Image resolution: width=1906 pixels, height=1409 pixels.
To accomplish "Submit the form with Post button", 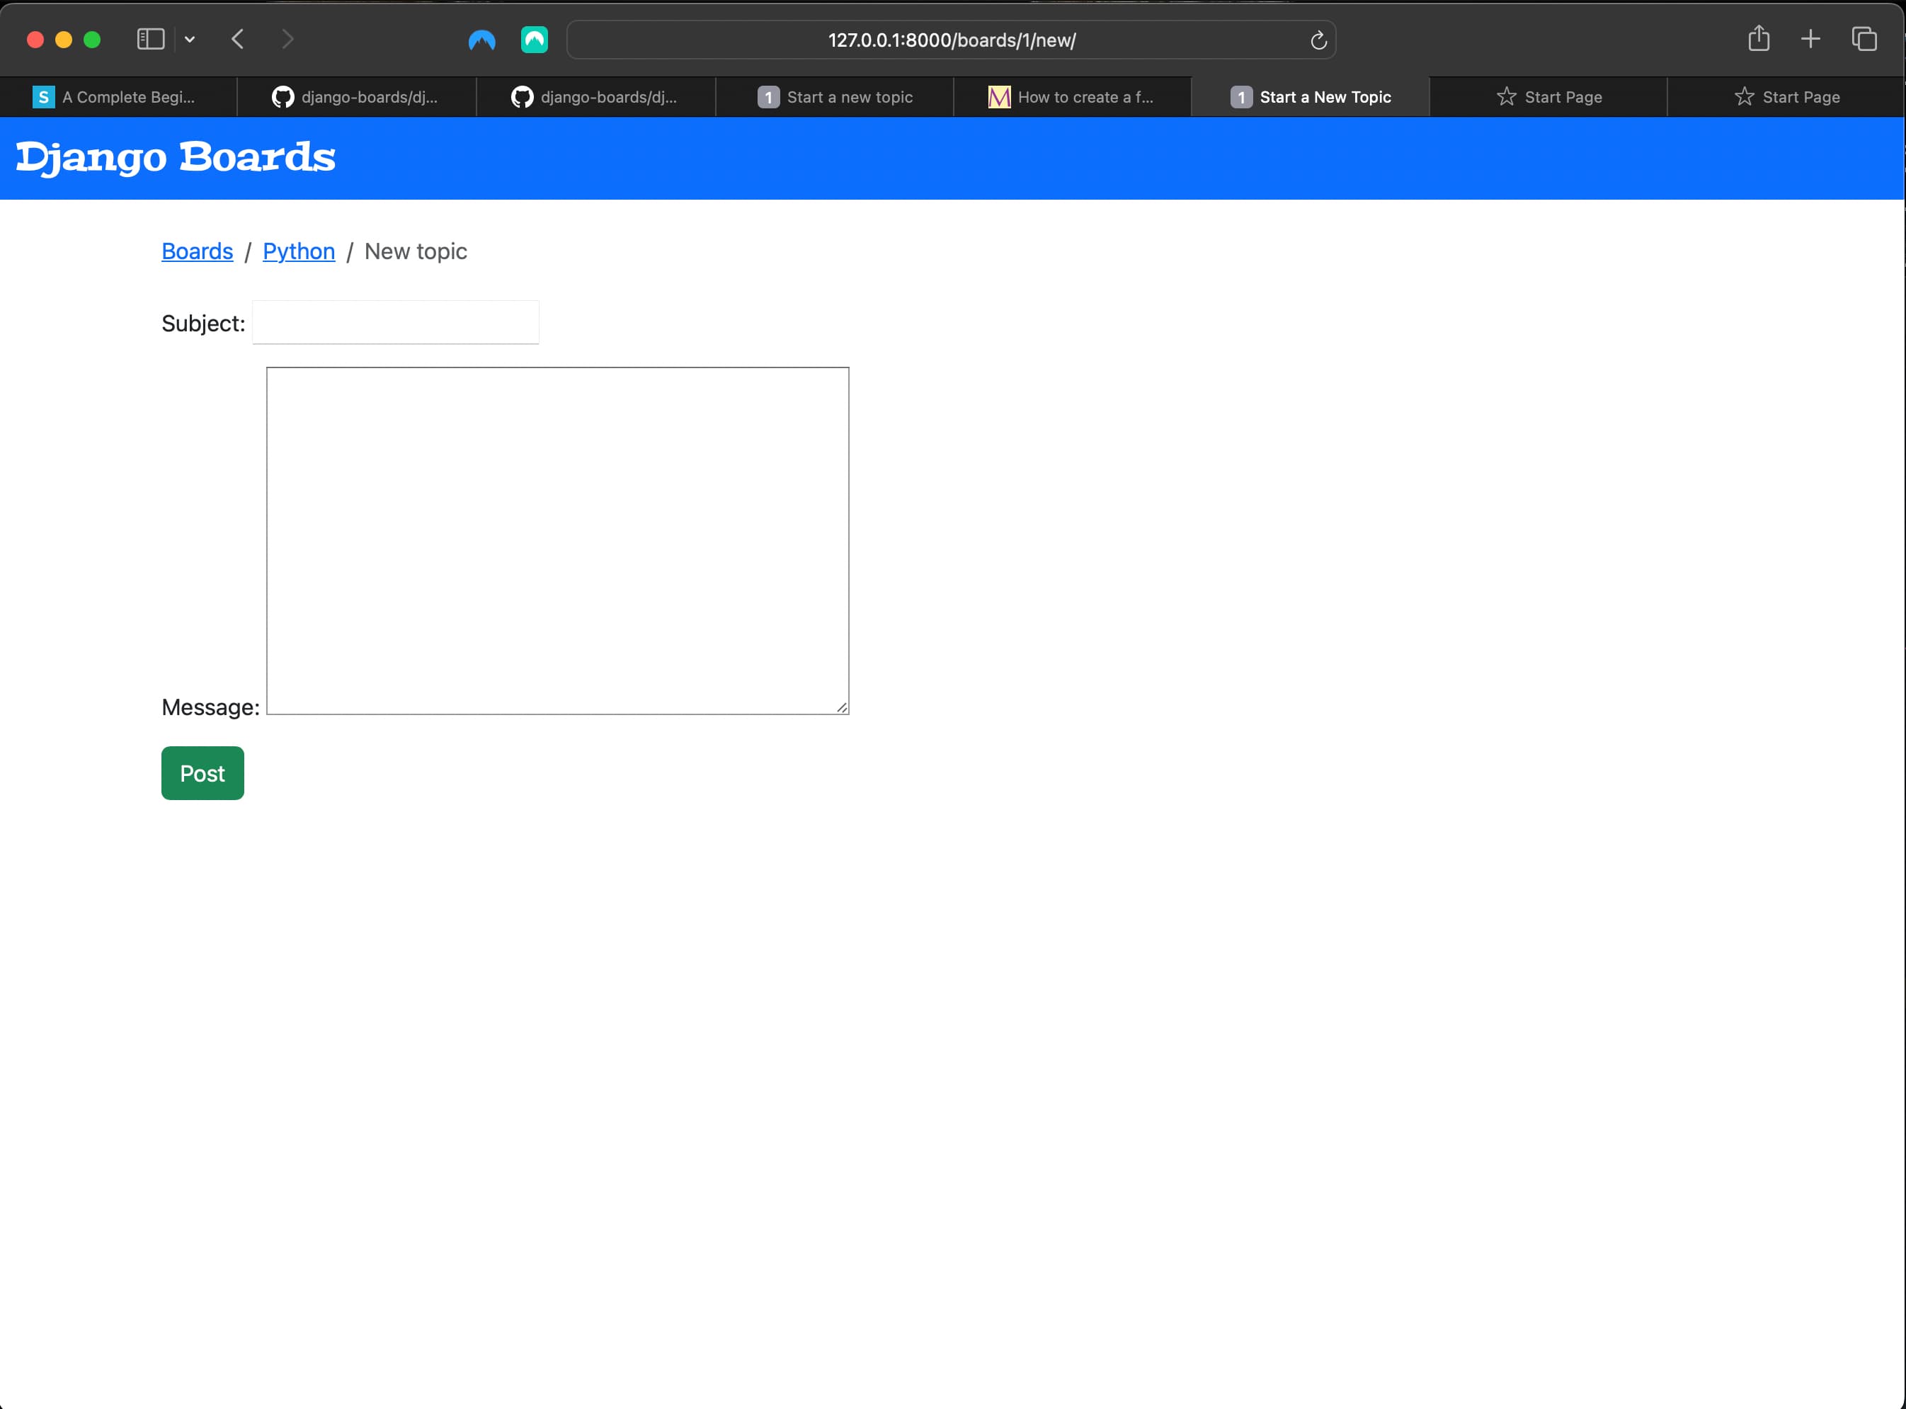I will 202,774.
